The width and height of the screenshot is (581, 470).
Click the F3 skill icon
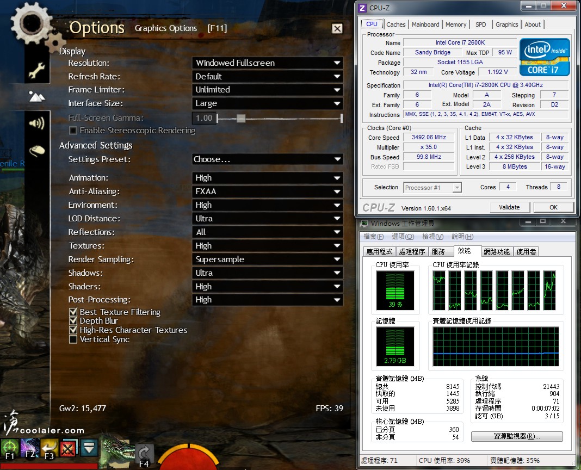coord(49,448)
